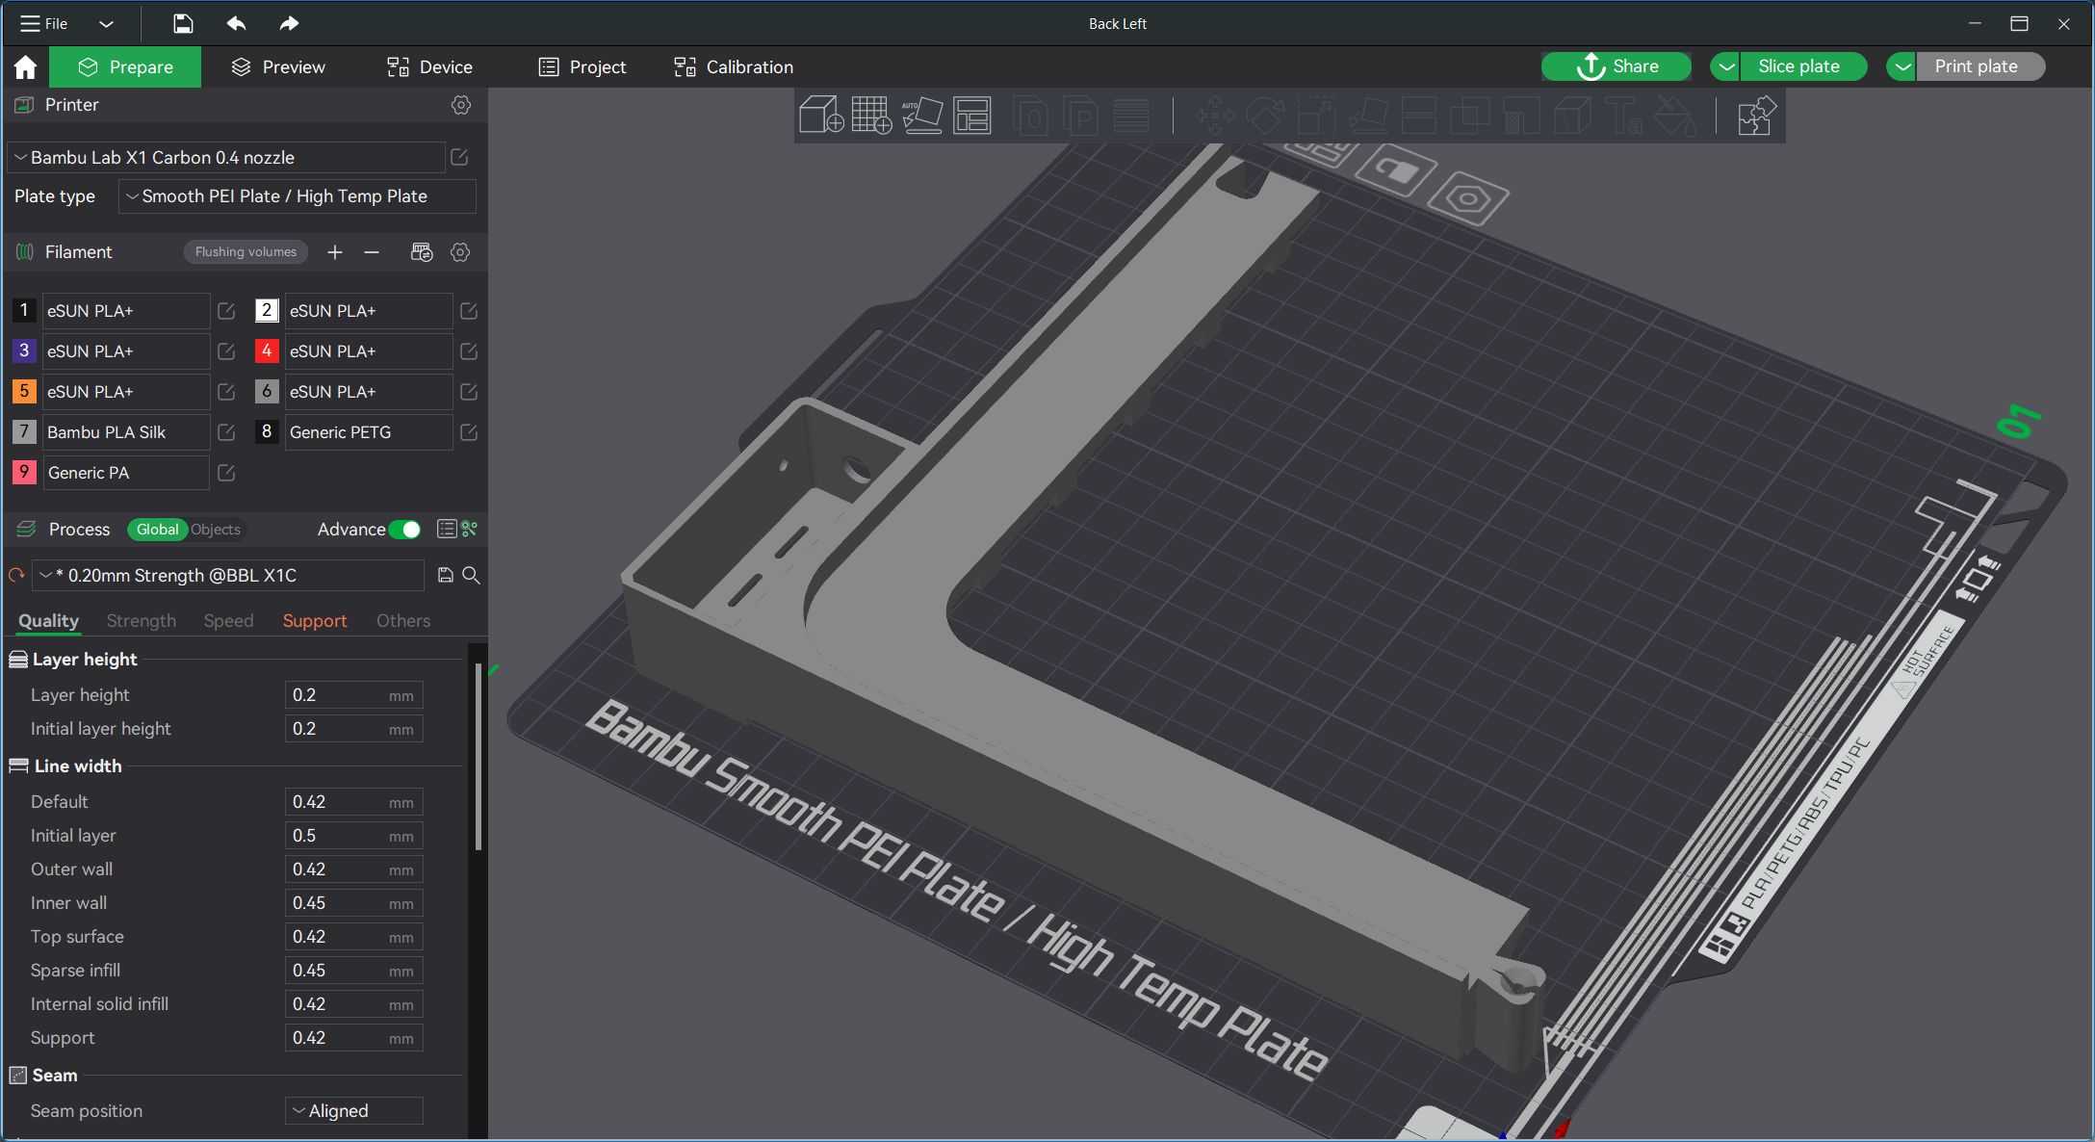Click the undo arrow icon
Viewport: 2095px width, 1142px height.
click(236, 23)
